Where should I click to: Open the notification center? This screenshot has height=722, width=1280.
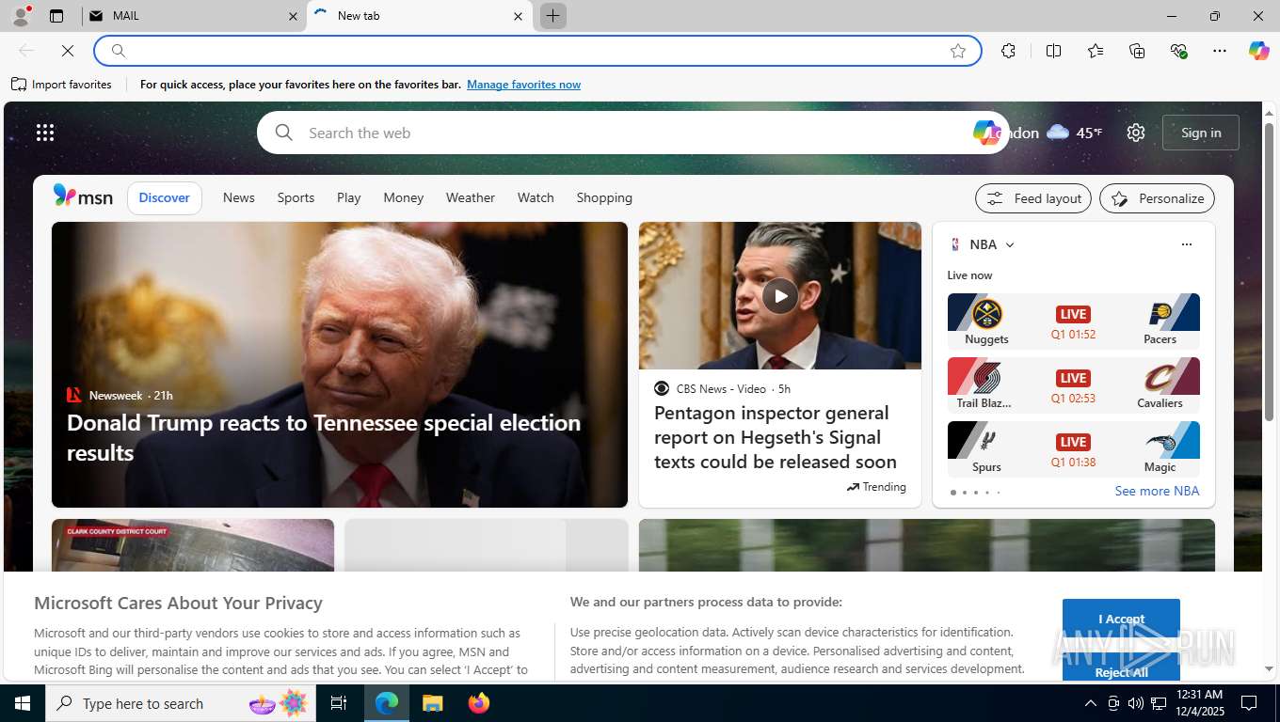[1249, 703]
